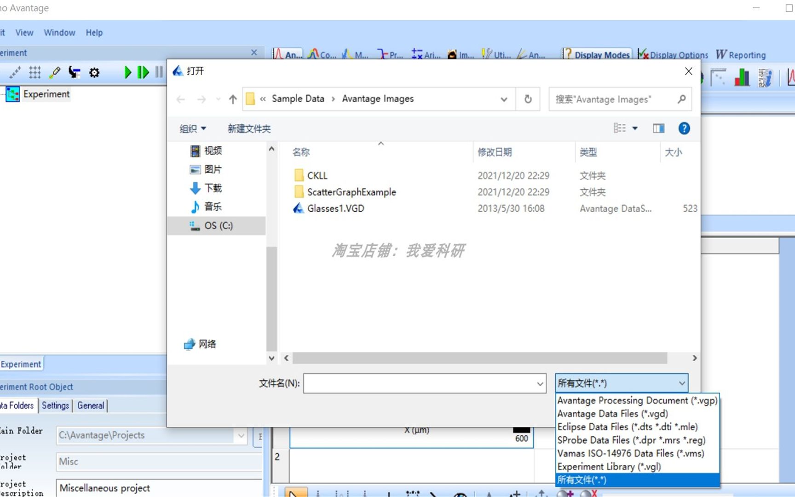Open the file name combo box dropdown arrow
The image size is (795, 497).
coord(540,383)
